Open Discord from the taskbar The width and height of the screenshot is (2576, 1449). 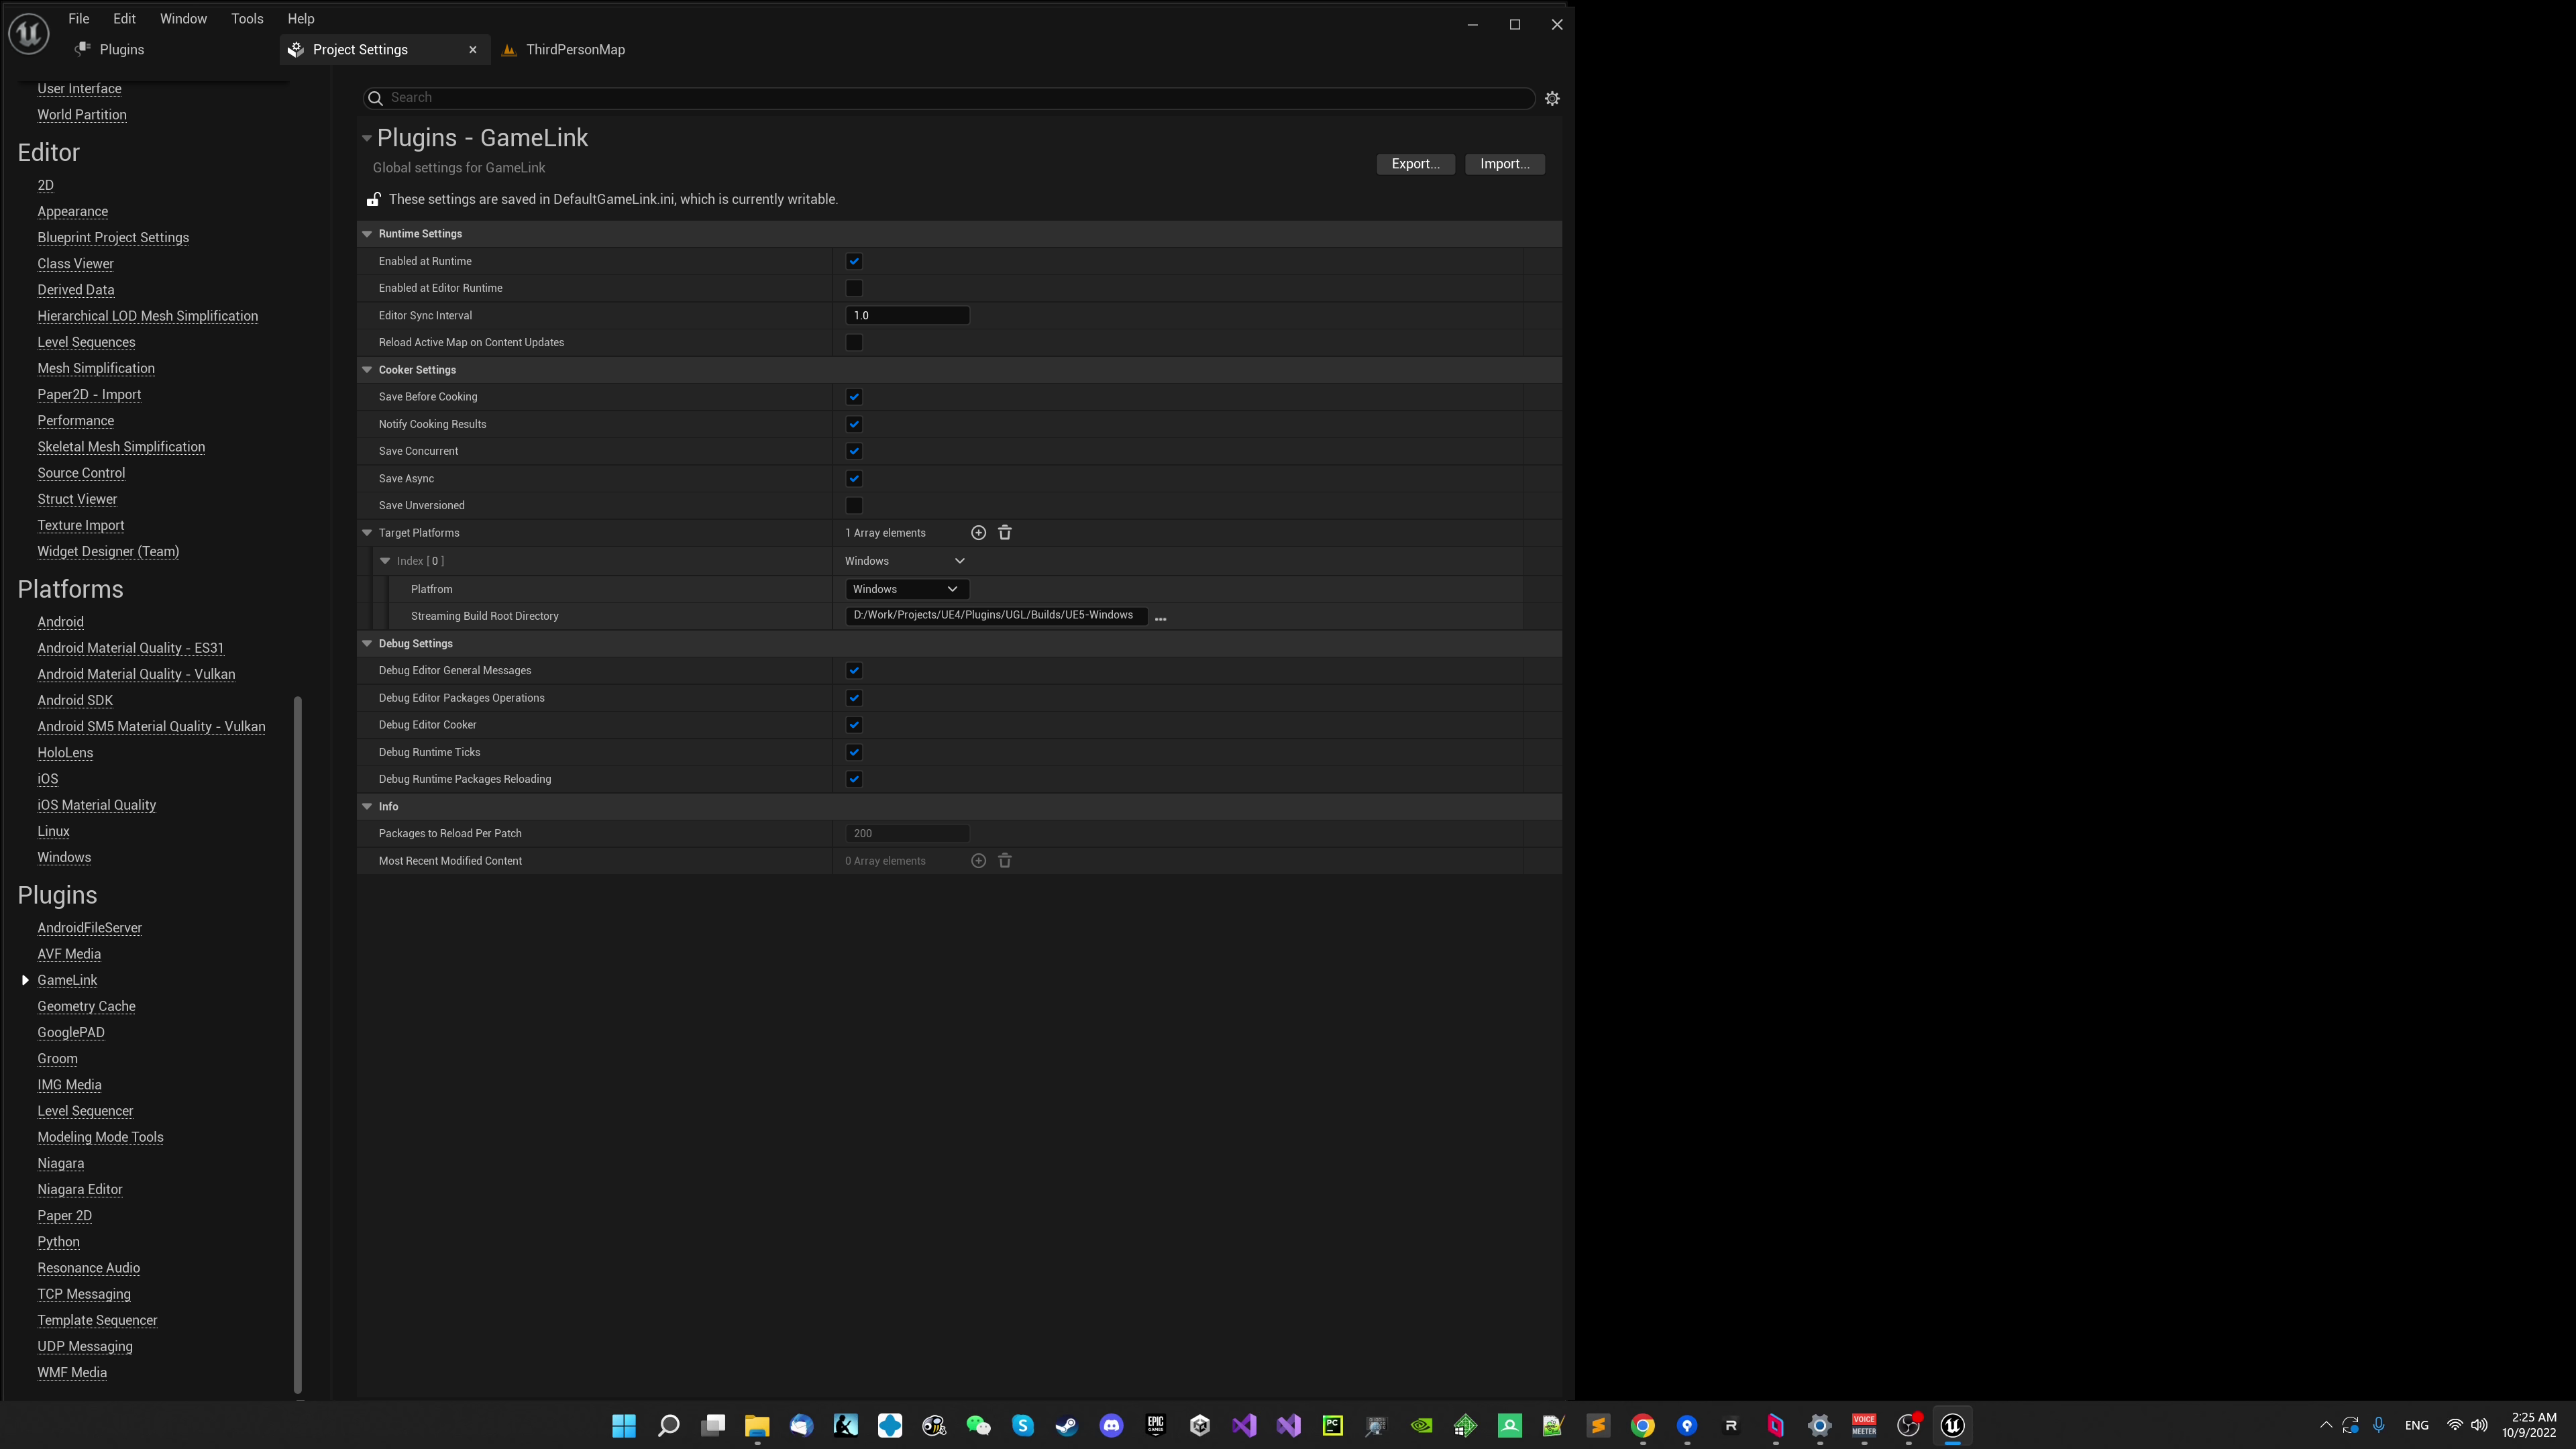pos(1111,1425)
